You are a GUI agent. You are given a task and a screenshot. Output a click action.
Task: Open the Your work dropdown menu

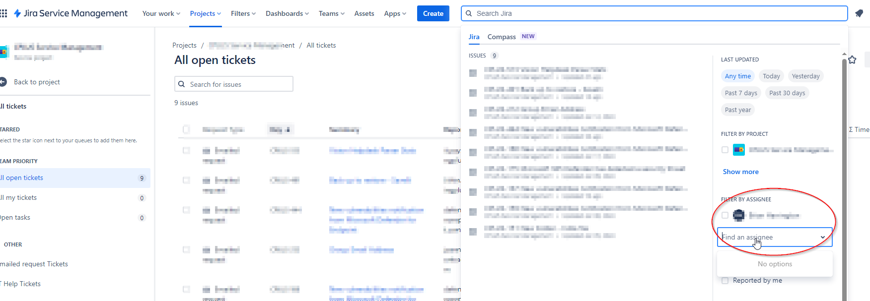click(161, 13)
